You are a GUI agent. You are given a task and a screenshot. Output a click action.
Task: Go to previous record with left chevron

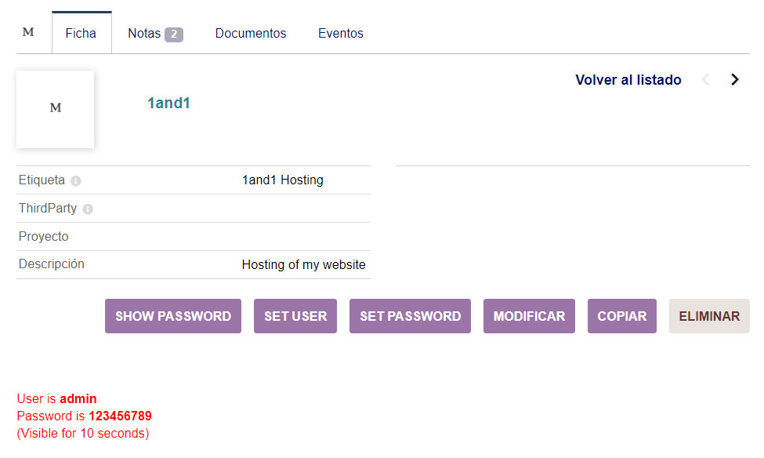click(x=705, y=79)
